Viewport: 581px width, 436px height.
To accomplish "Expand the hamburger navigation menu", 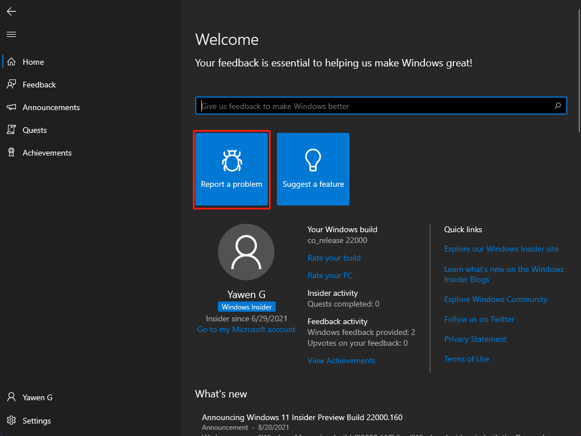I will coord(11,35).
